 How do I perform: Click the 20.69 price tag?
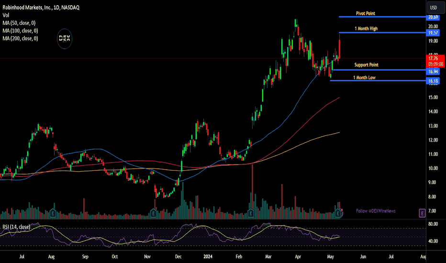(433, 17)
